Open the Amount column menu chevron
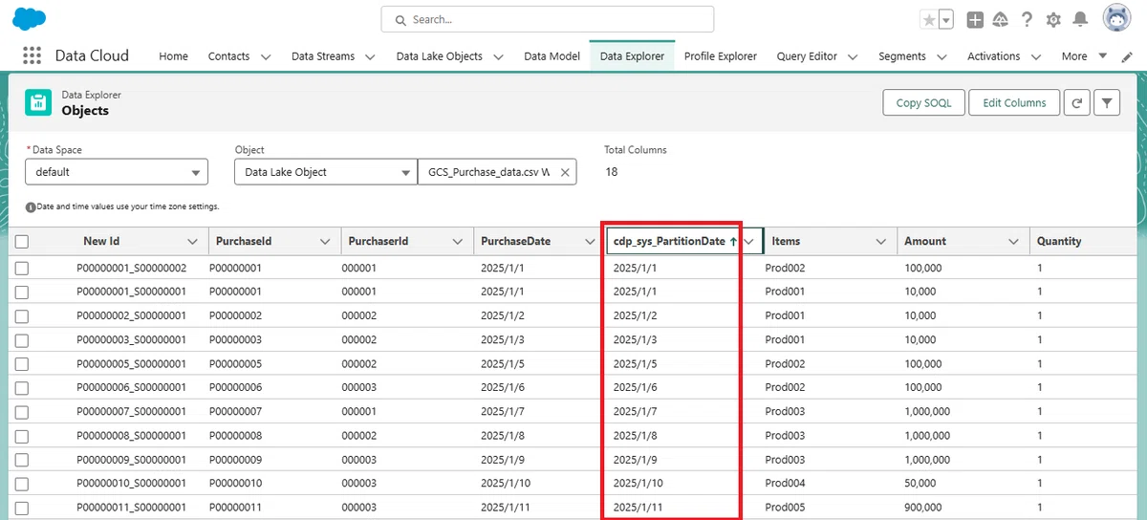The width and height of the screenshot is (1147, 520). pos(1013,242)
